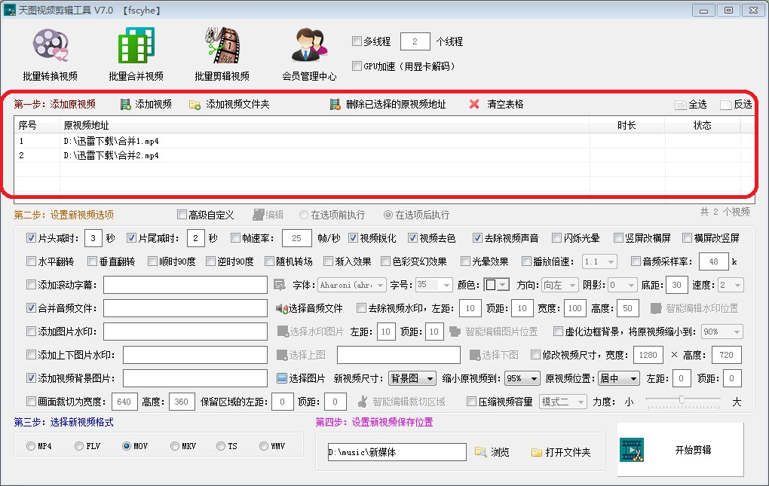This screenshot has width=769, height=486.
Task: Open 原视频位置 居中 dropdown
Action: [x=619, y=378]
